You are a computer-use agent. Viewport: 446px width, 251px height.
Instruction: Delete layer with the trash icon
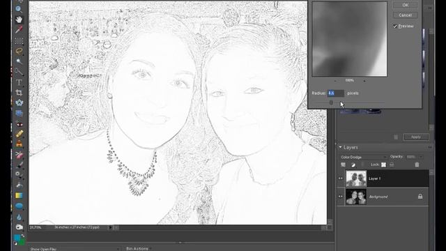pyautogui.click(x=417, y=165)
